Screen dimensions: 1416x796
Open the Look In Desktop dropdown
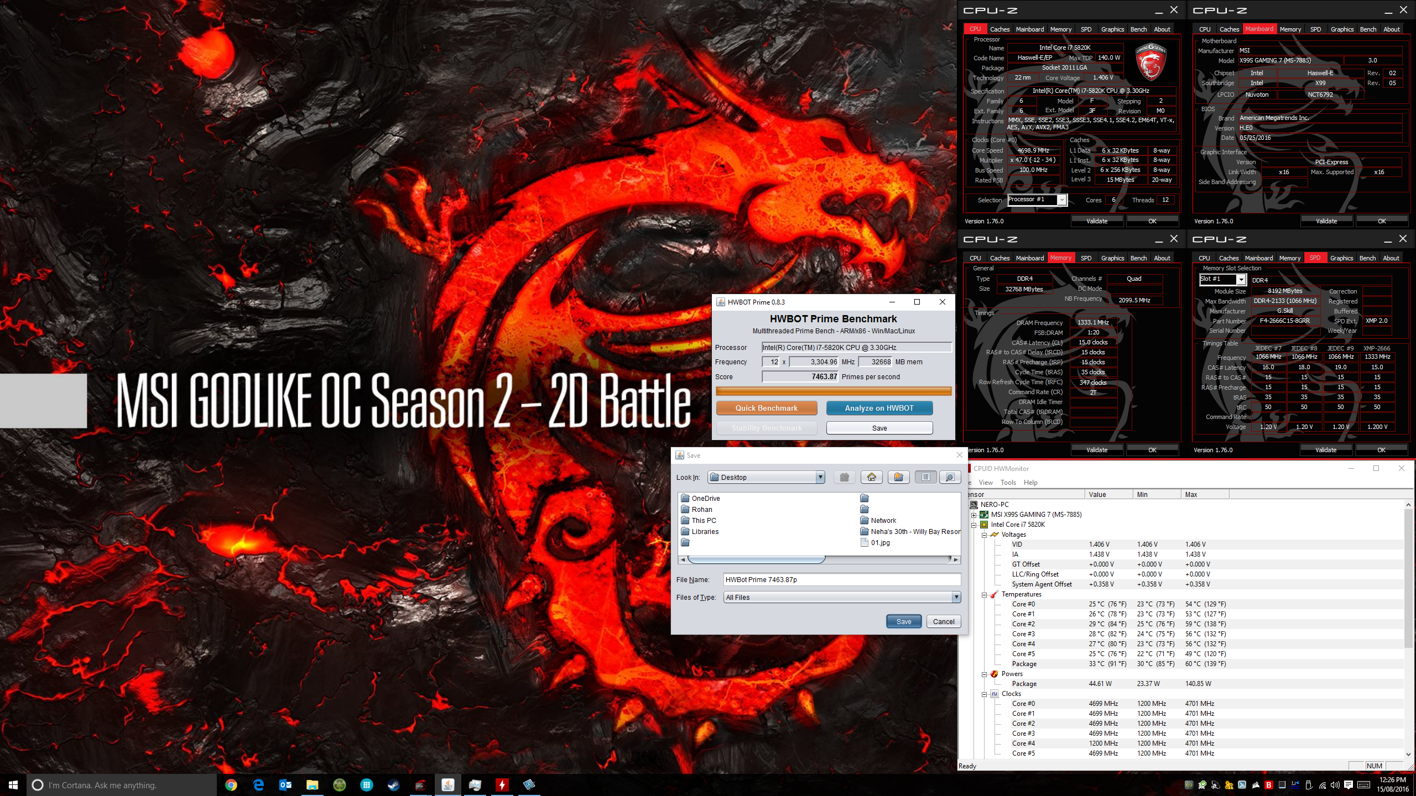767,477
